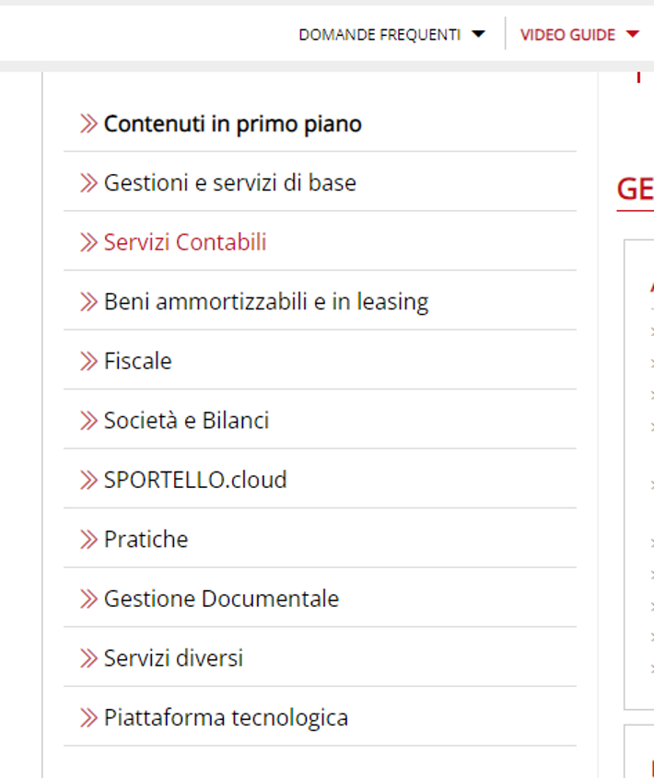Click the Fiscale text link
The width and height of the screenshot is (654, 779).
point(137,361)
